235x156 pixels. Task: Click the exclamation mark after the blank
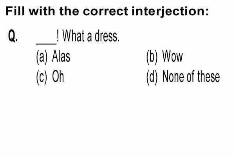(x=58, y=35)
